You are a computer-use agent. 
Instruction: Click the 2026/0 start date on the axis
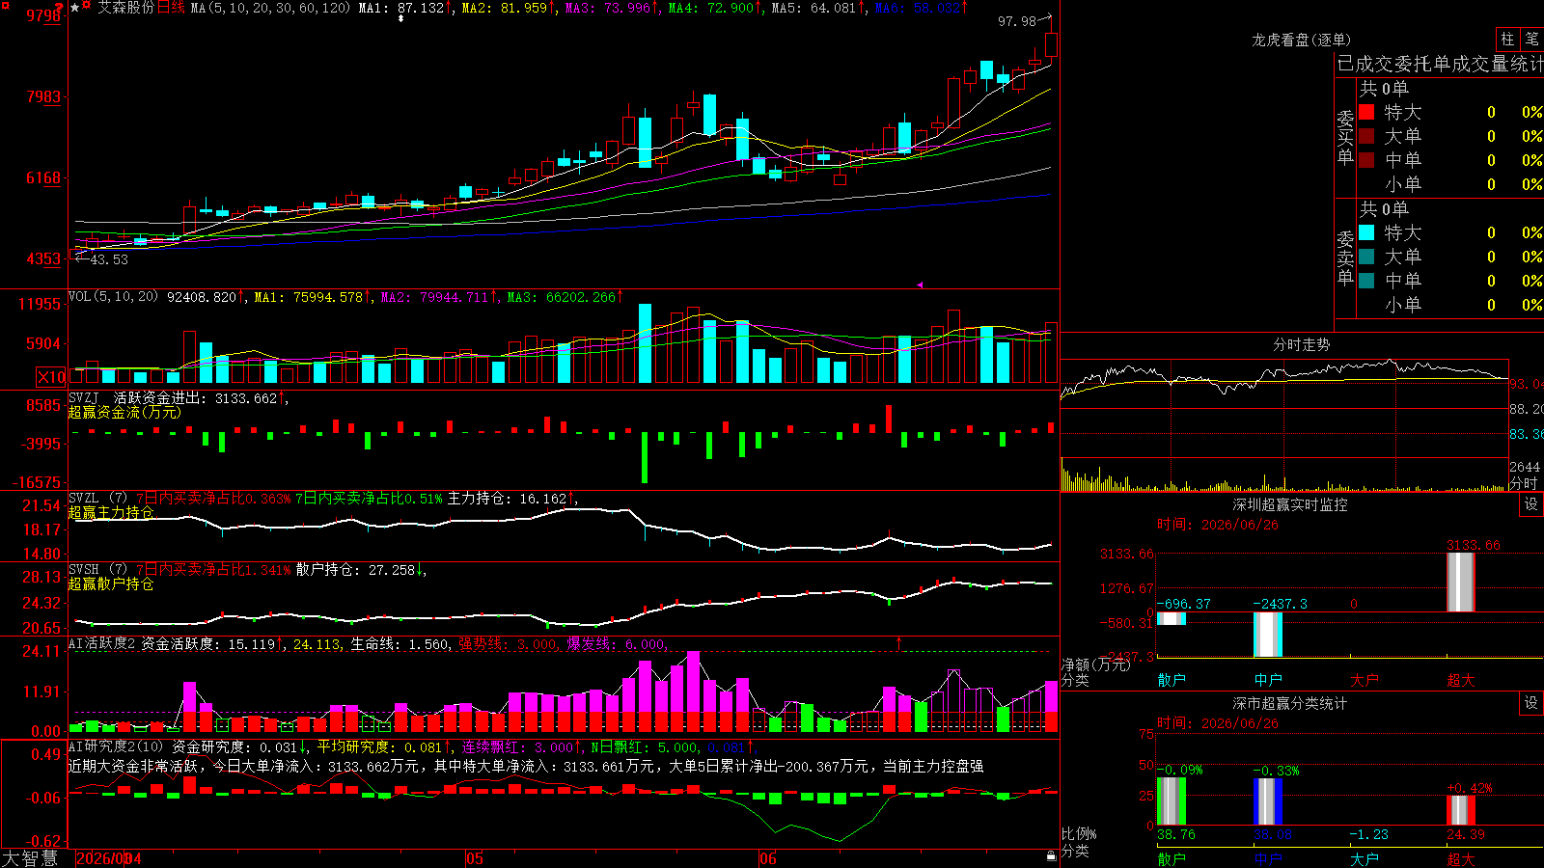(101, 858)
